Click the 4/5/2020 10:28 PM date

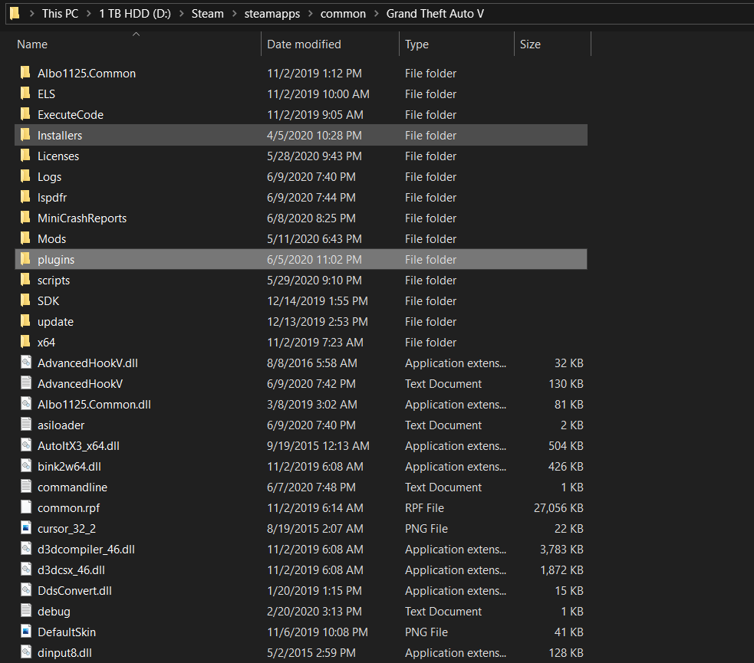point(314,136)
